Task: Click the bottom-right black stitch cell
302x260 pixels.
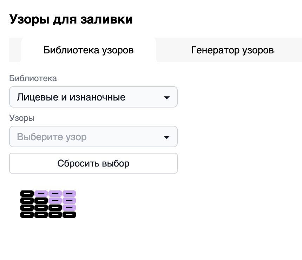Action: [x=69, y=214]
